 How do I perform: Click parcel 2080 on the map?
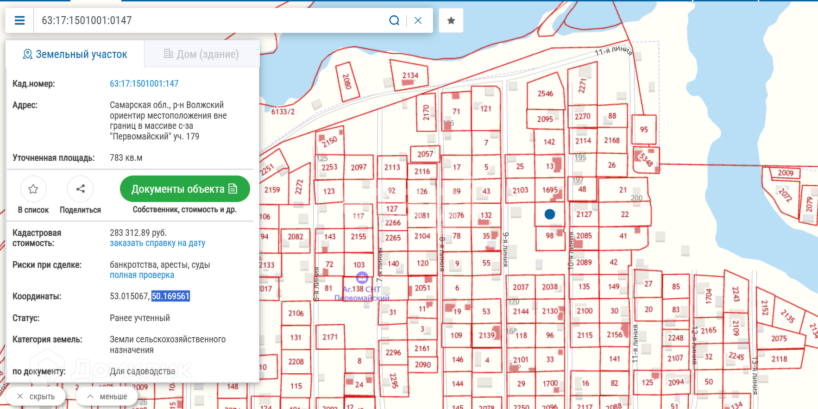[x=346, y=82]
